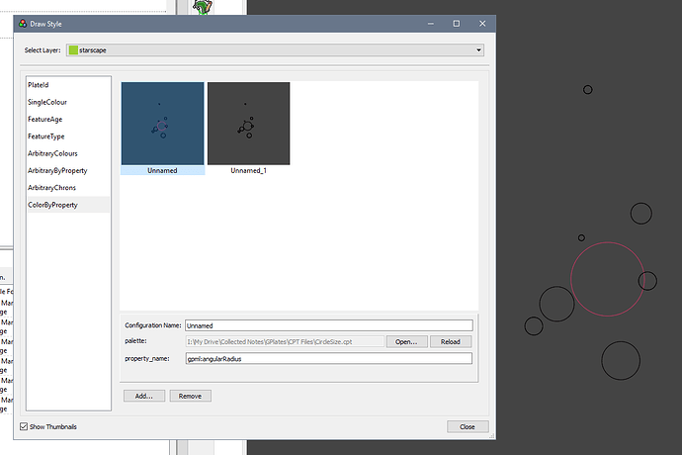Maximize the Draw Style dialog
The image size is (682, 455).
[x=457, y=24]
